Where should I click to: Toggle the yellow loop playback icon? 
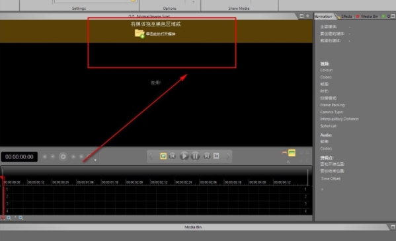pos(163,156)
